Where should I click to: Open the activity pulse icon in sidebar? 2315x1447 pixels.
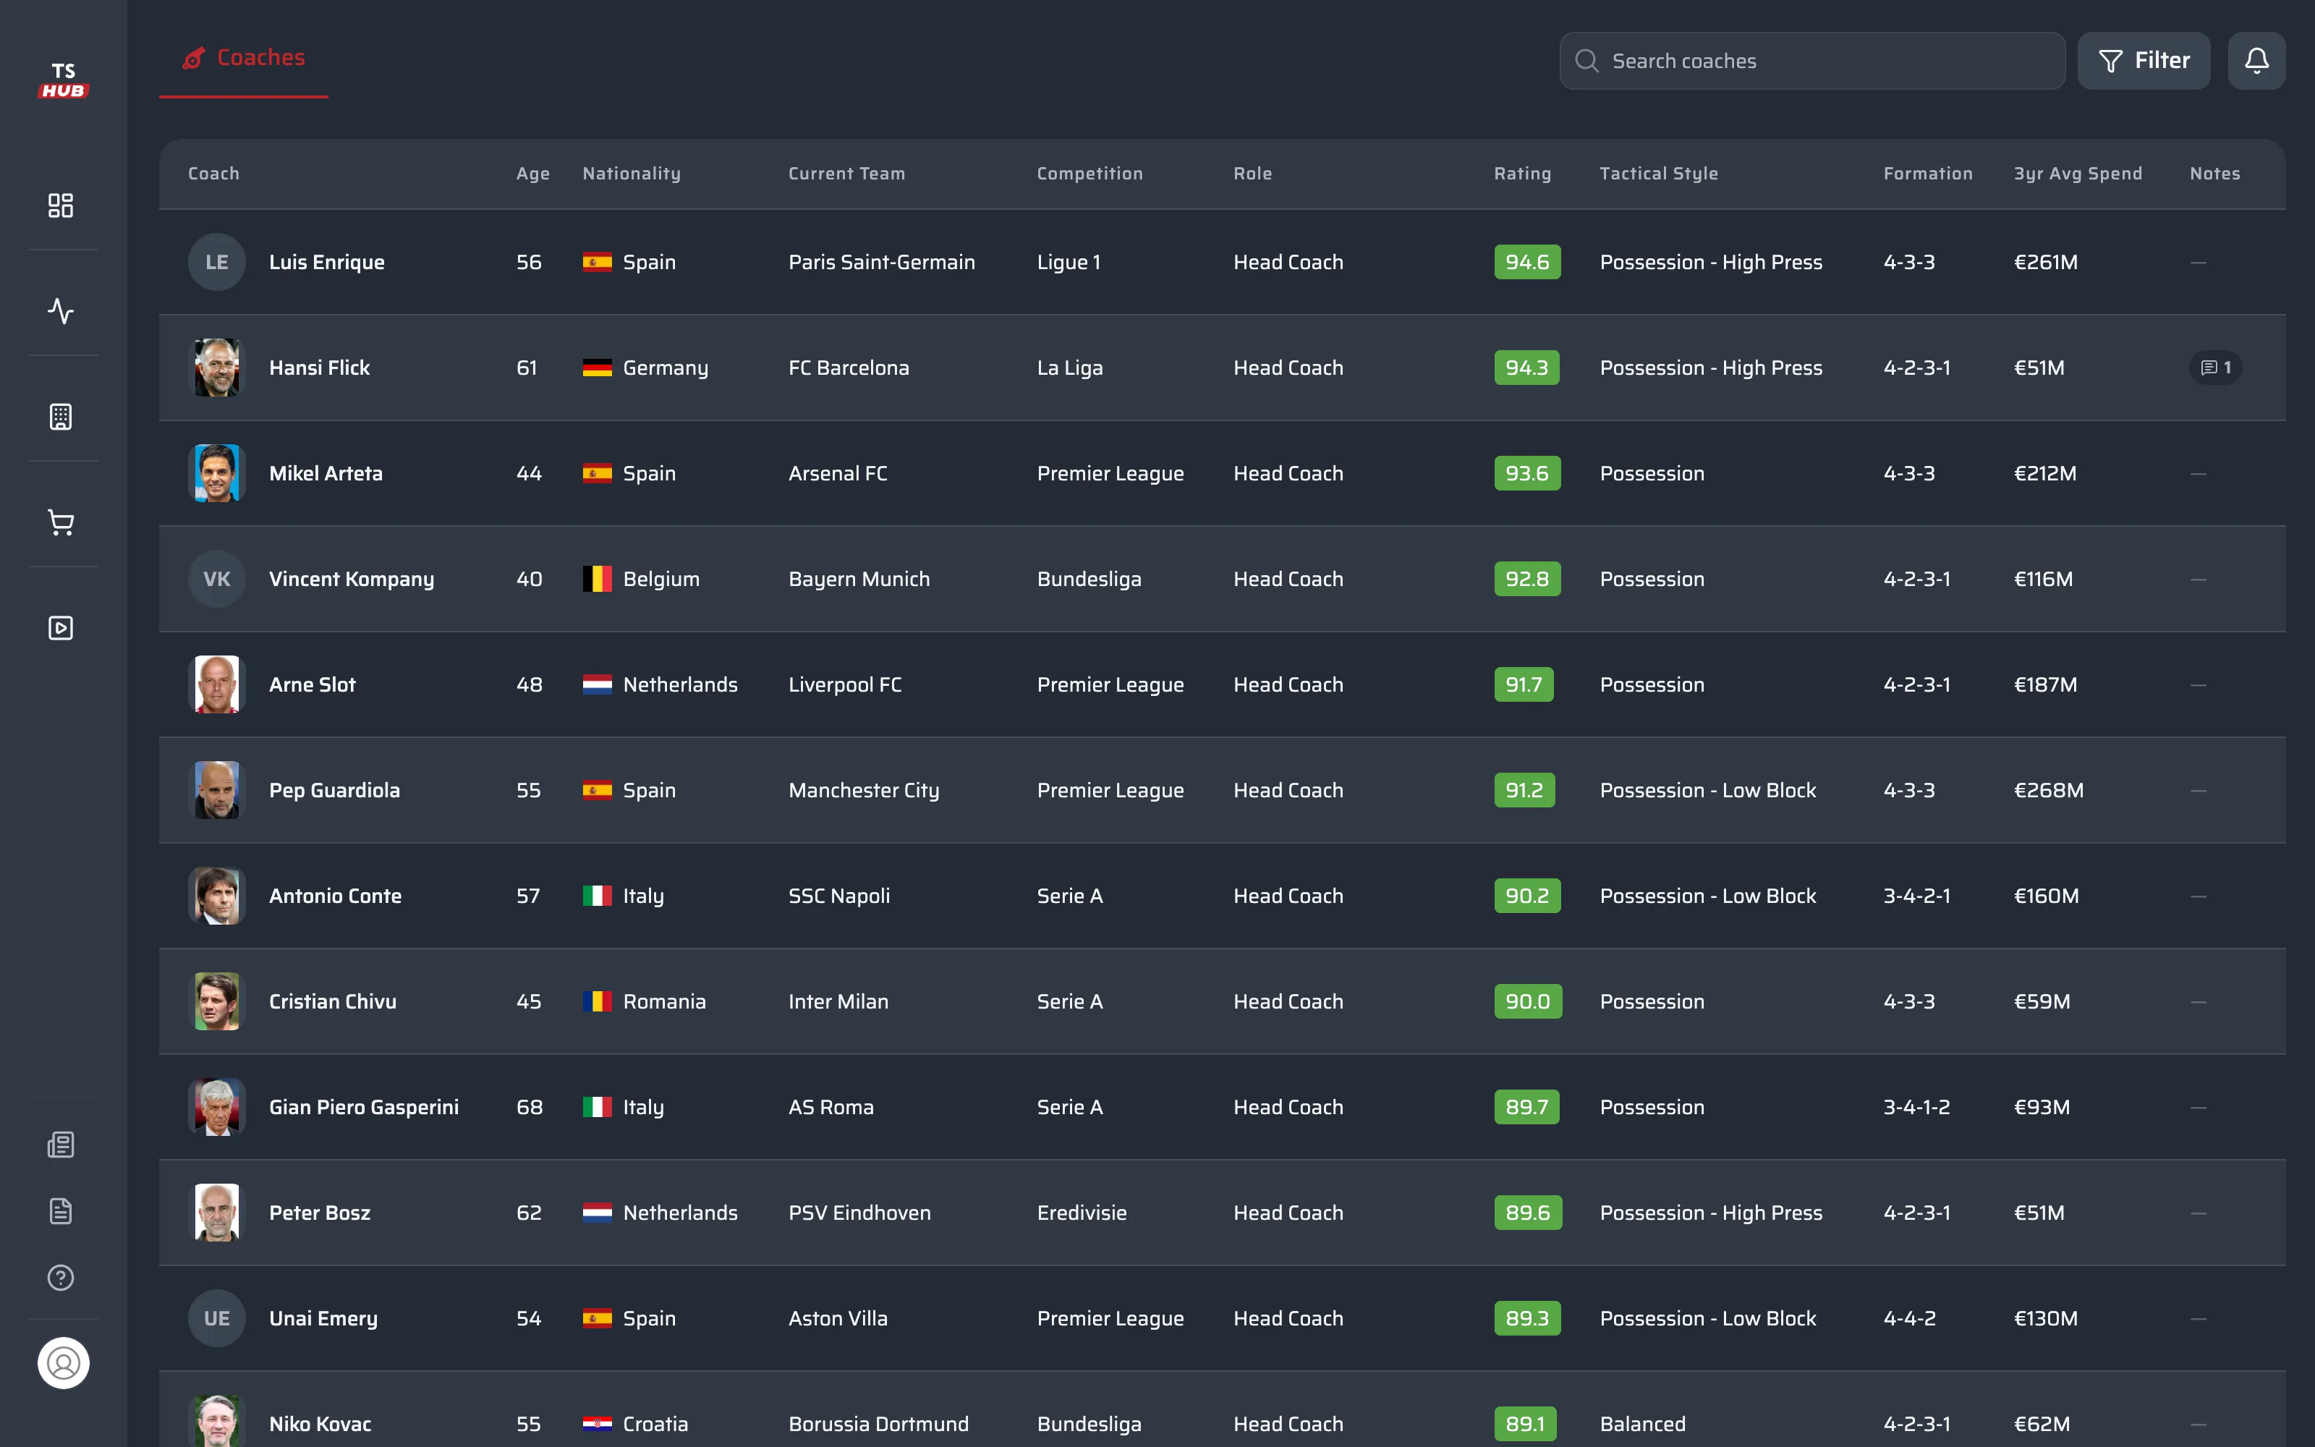pyautogui.click(x=61, y=311)
